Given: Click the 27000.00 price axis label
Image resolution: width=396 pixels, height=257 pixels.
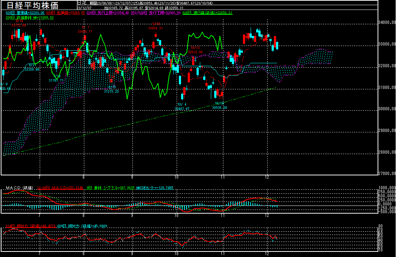Looking at the screenshot, I should pyautogui.click(x=387, y=174).
